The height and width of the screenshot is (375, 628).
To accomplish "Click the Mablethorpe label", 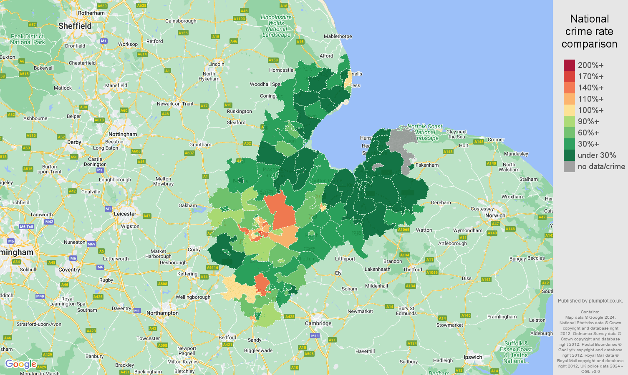I will (x=338, y=36).
